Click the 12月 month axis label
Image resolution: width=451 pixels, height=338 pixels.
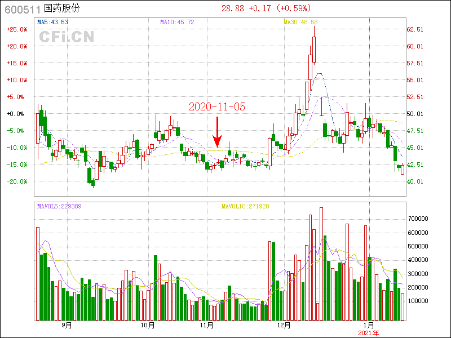point(284,326)
